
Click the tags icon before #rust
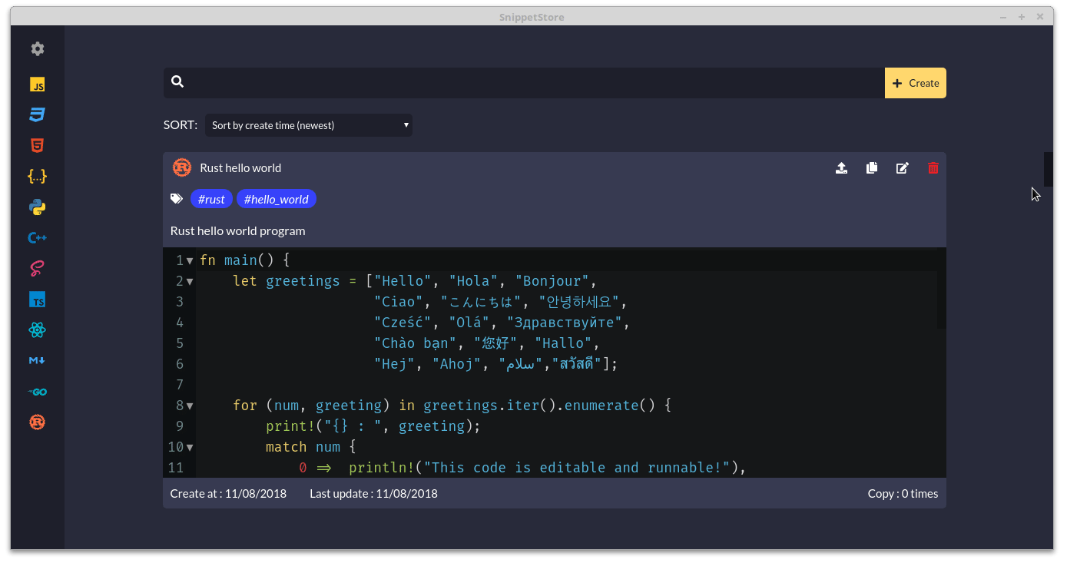coord(177,199)
